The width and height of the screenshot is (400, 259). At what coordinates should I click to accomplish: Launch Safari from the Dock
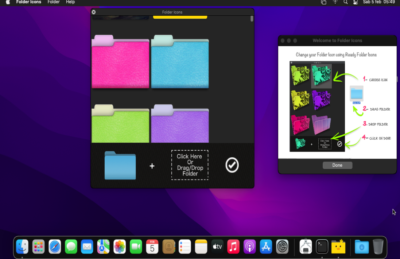(x=55, y=247)
